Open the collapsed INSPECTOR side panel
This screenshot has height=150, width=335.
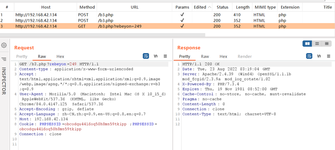click(x=4, y=81)
